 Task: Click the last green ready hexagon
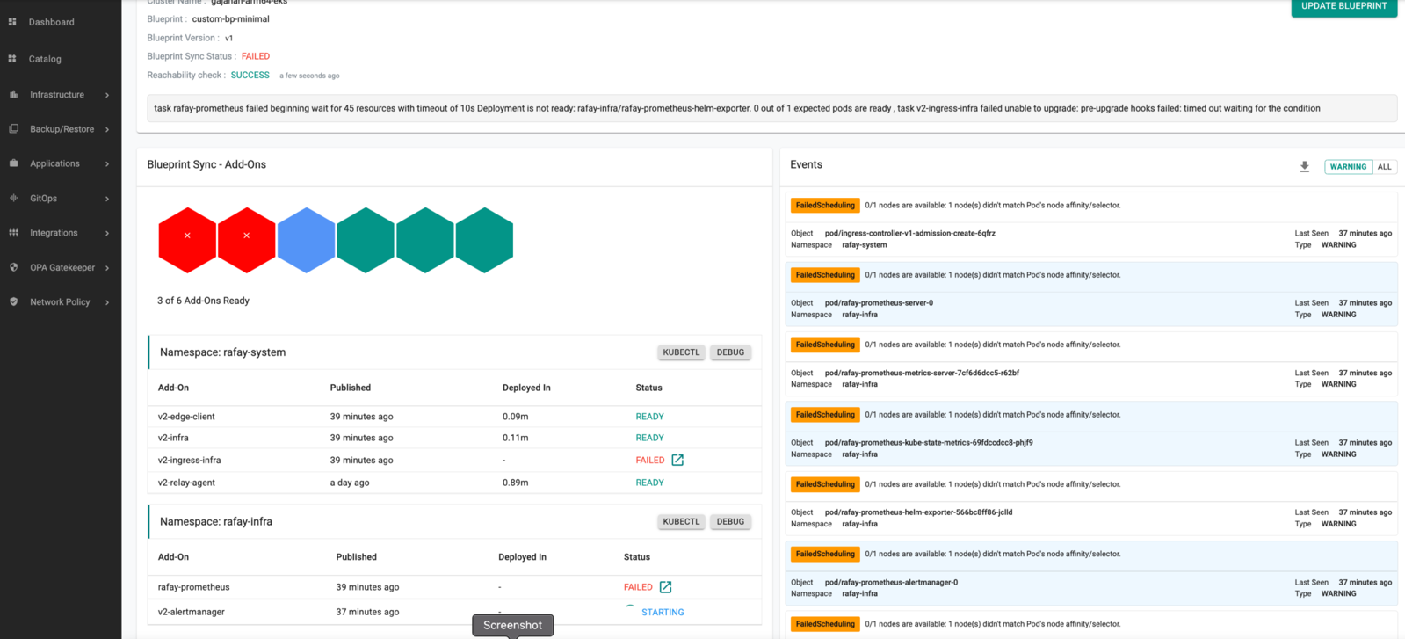[x=484, y=240]
